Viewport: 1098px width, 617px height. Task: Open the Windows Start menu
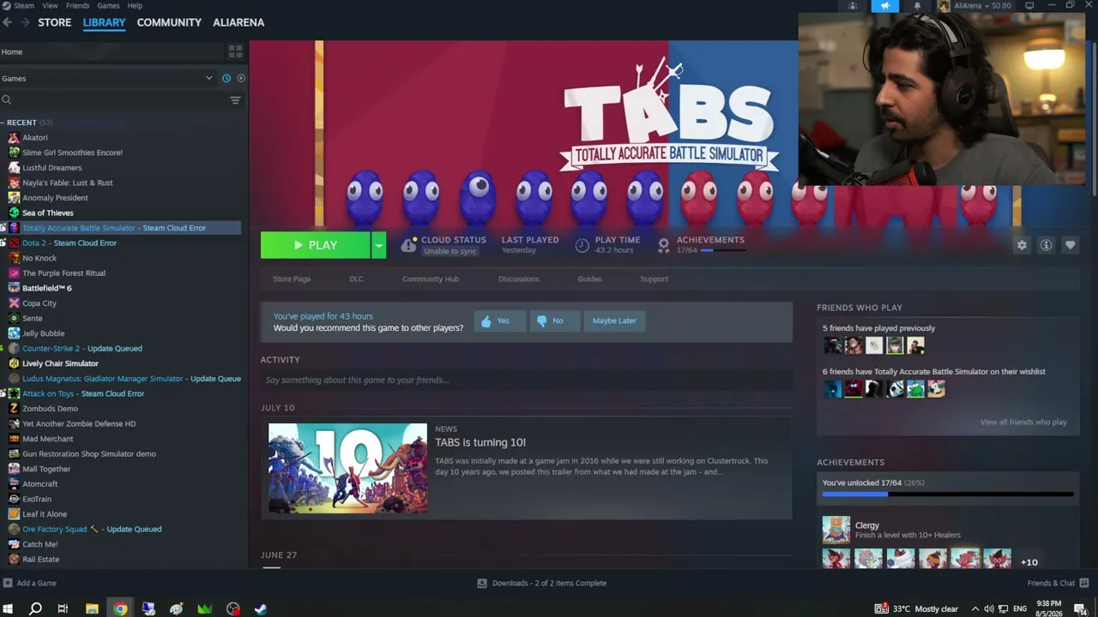[8, 609]
